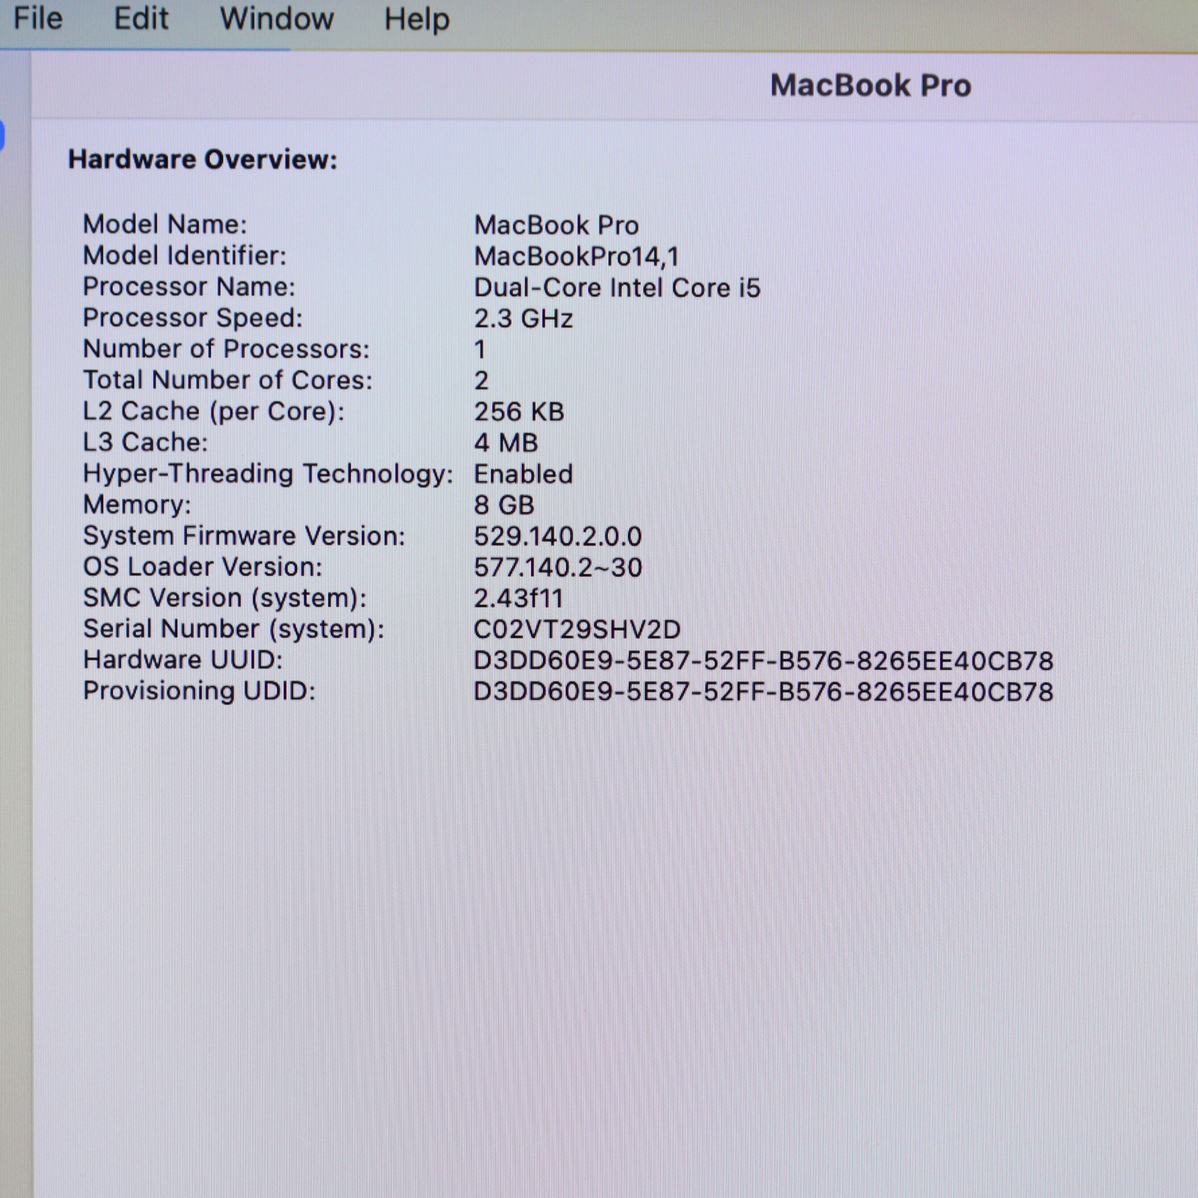Select the Number of Processors value 1
Image resolution: width=1198 pixels, height=1198 pixels.
(481, 350)
